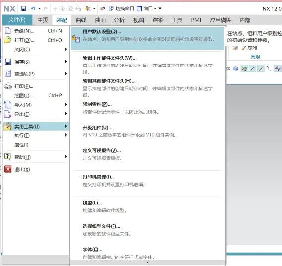Click the 序列 sequence button in ribbon

[249, 48]
